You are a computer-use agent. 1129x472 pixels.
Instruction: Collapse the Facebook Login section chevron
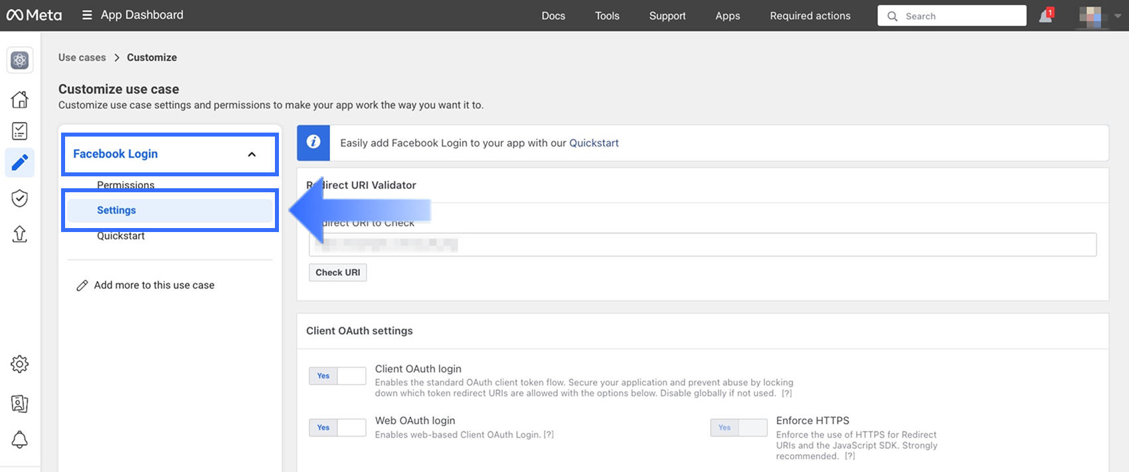(x=252, y=154)
